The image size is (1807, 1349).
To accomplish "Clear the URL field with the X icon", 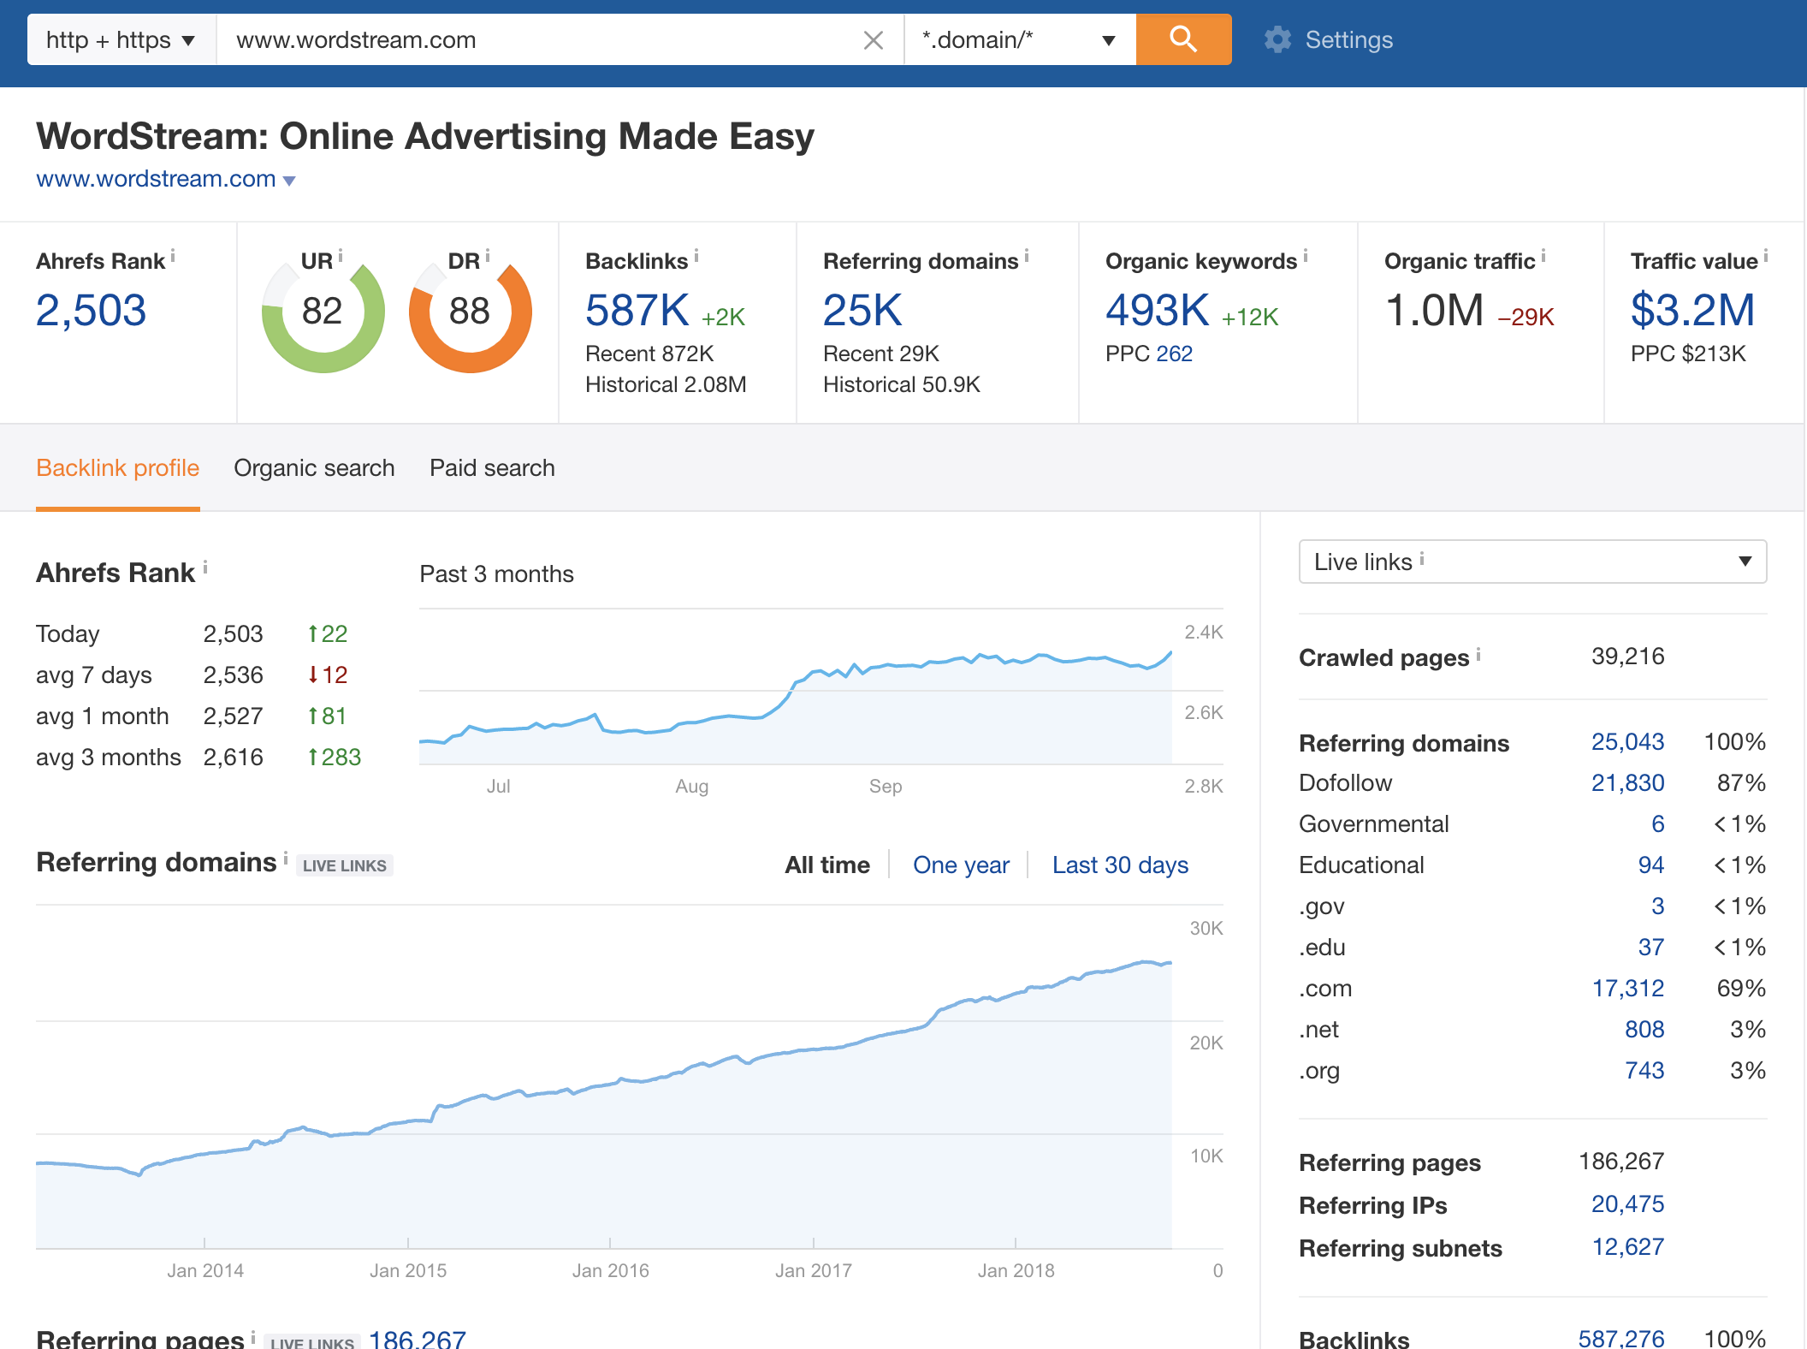I will 874,40.
